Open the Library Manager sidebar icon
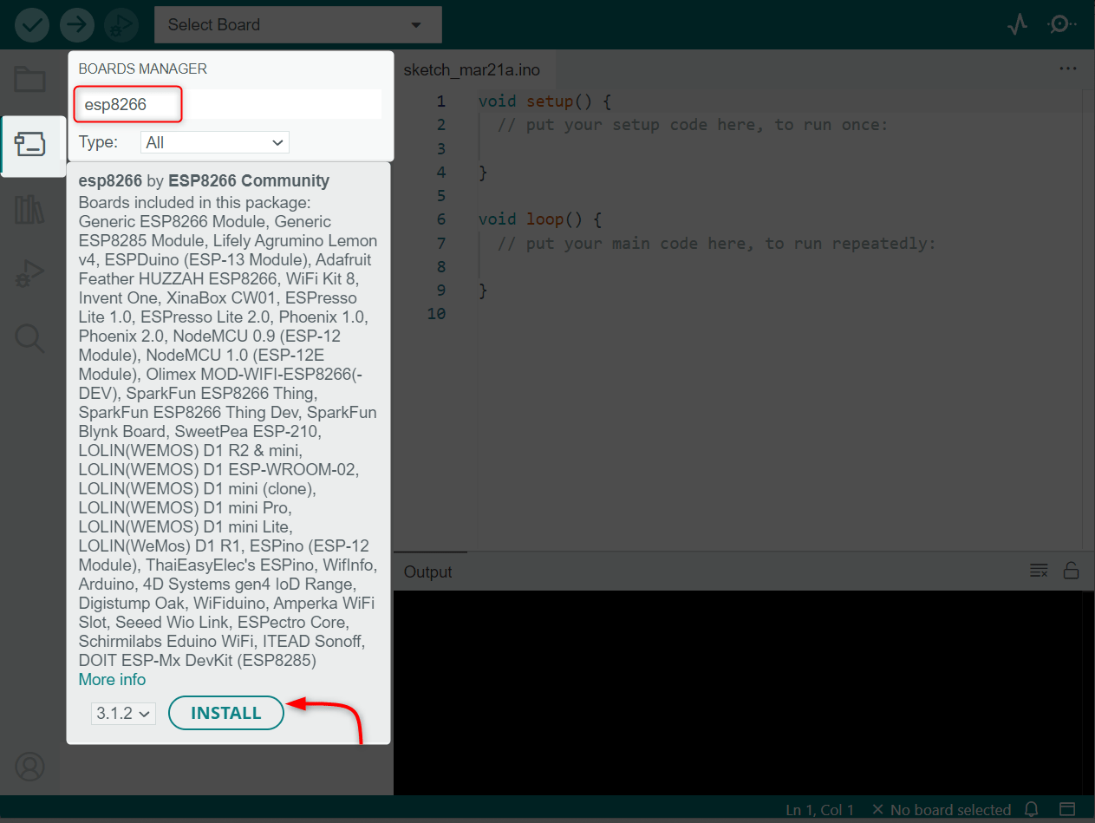The height and width of the screenshot is (823, 1095). pyautogui.click(x=29, y=209)
